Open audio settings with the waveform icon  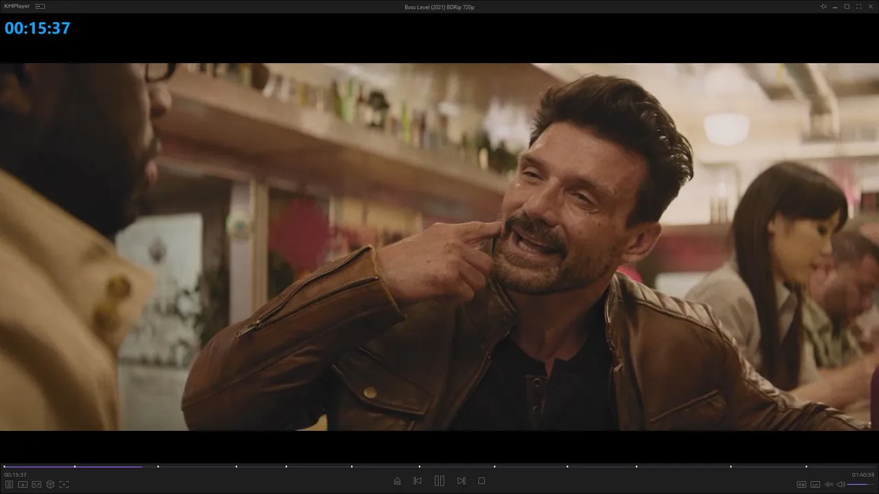(x=829, y=484)
